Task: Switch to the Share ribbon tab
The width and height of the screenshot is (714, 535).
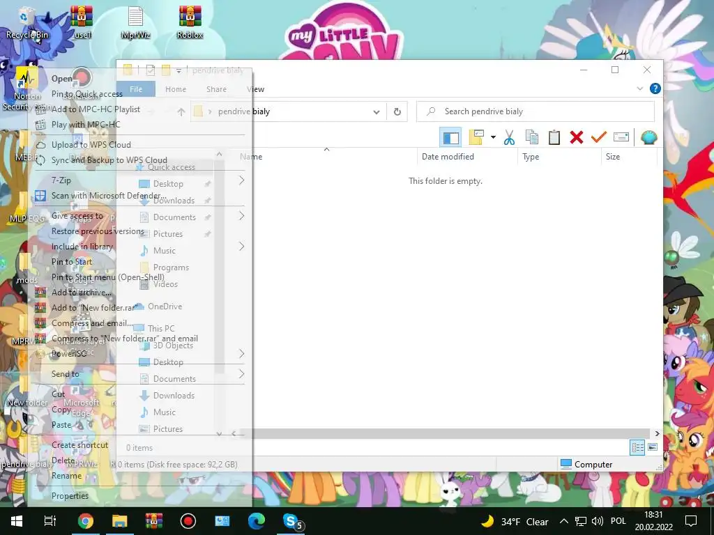Action: click(216, 89)
